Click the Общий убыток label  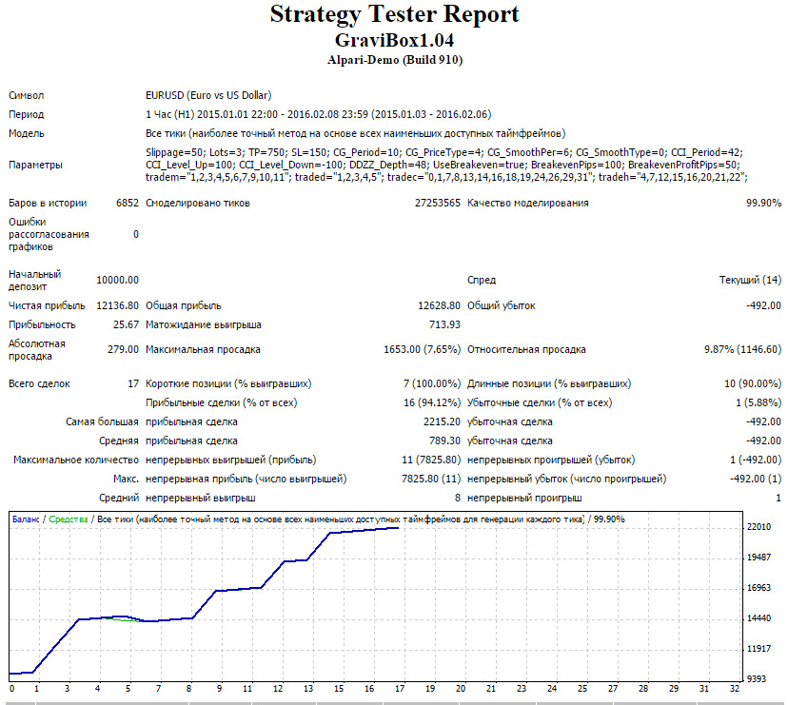501,305
